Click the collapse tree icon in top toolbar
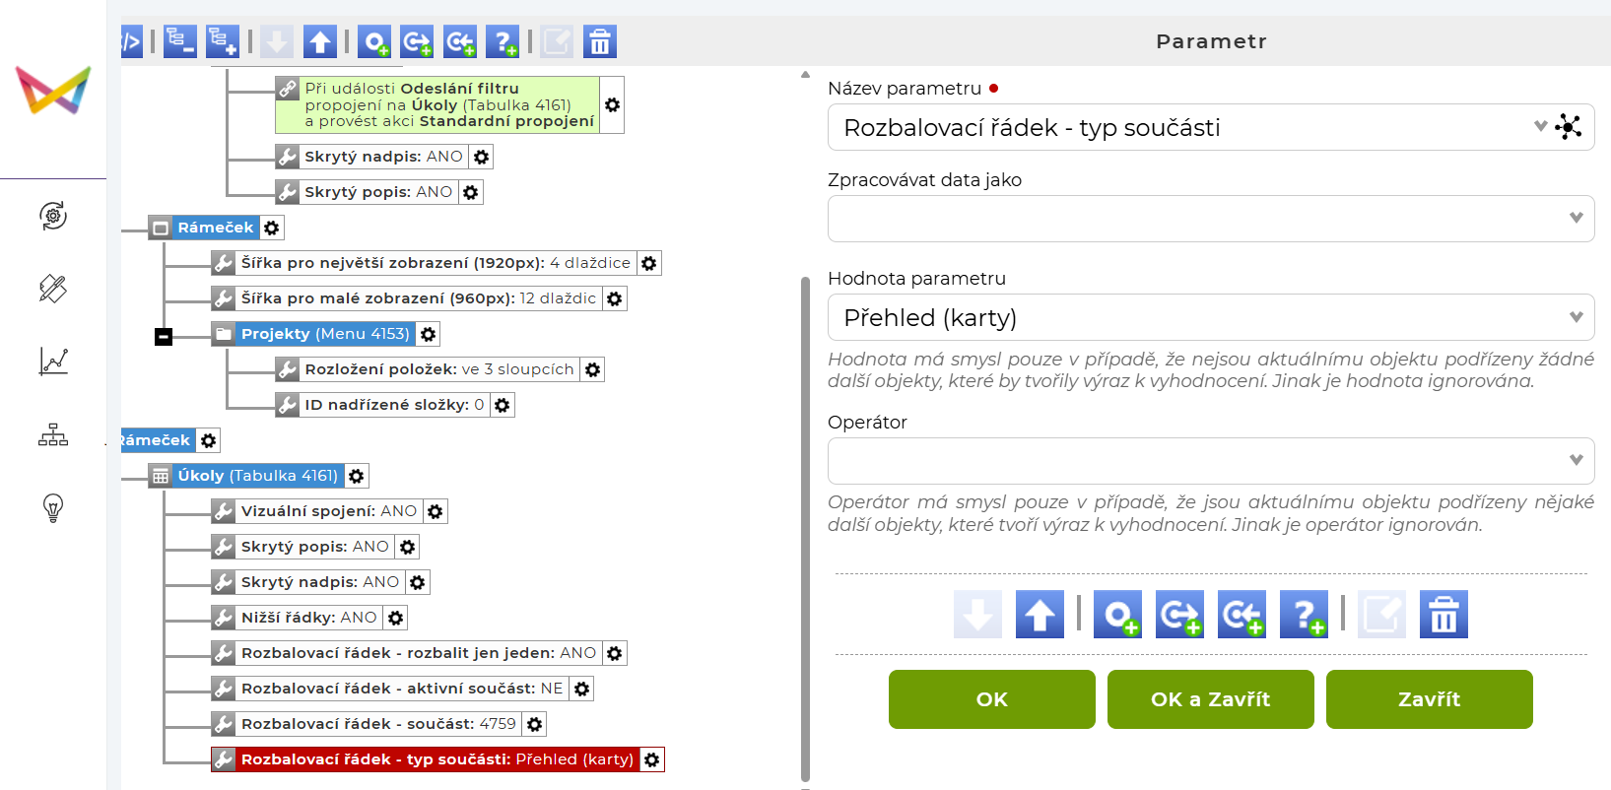Image resolution: width=1611 pixels, height=790 pixels. (x=179, y=41)
